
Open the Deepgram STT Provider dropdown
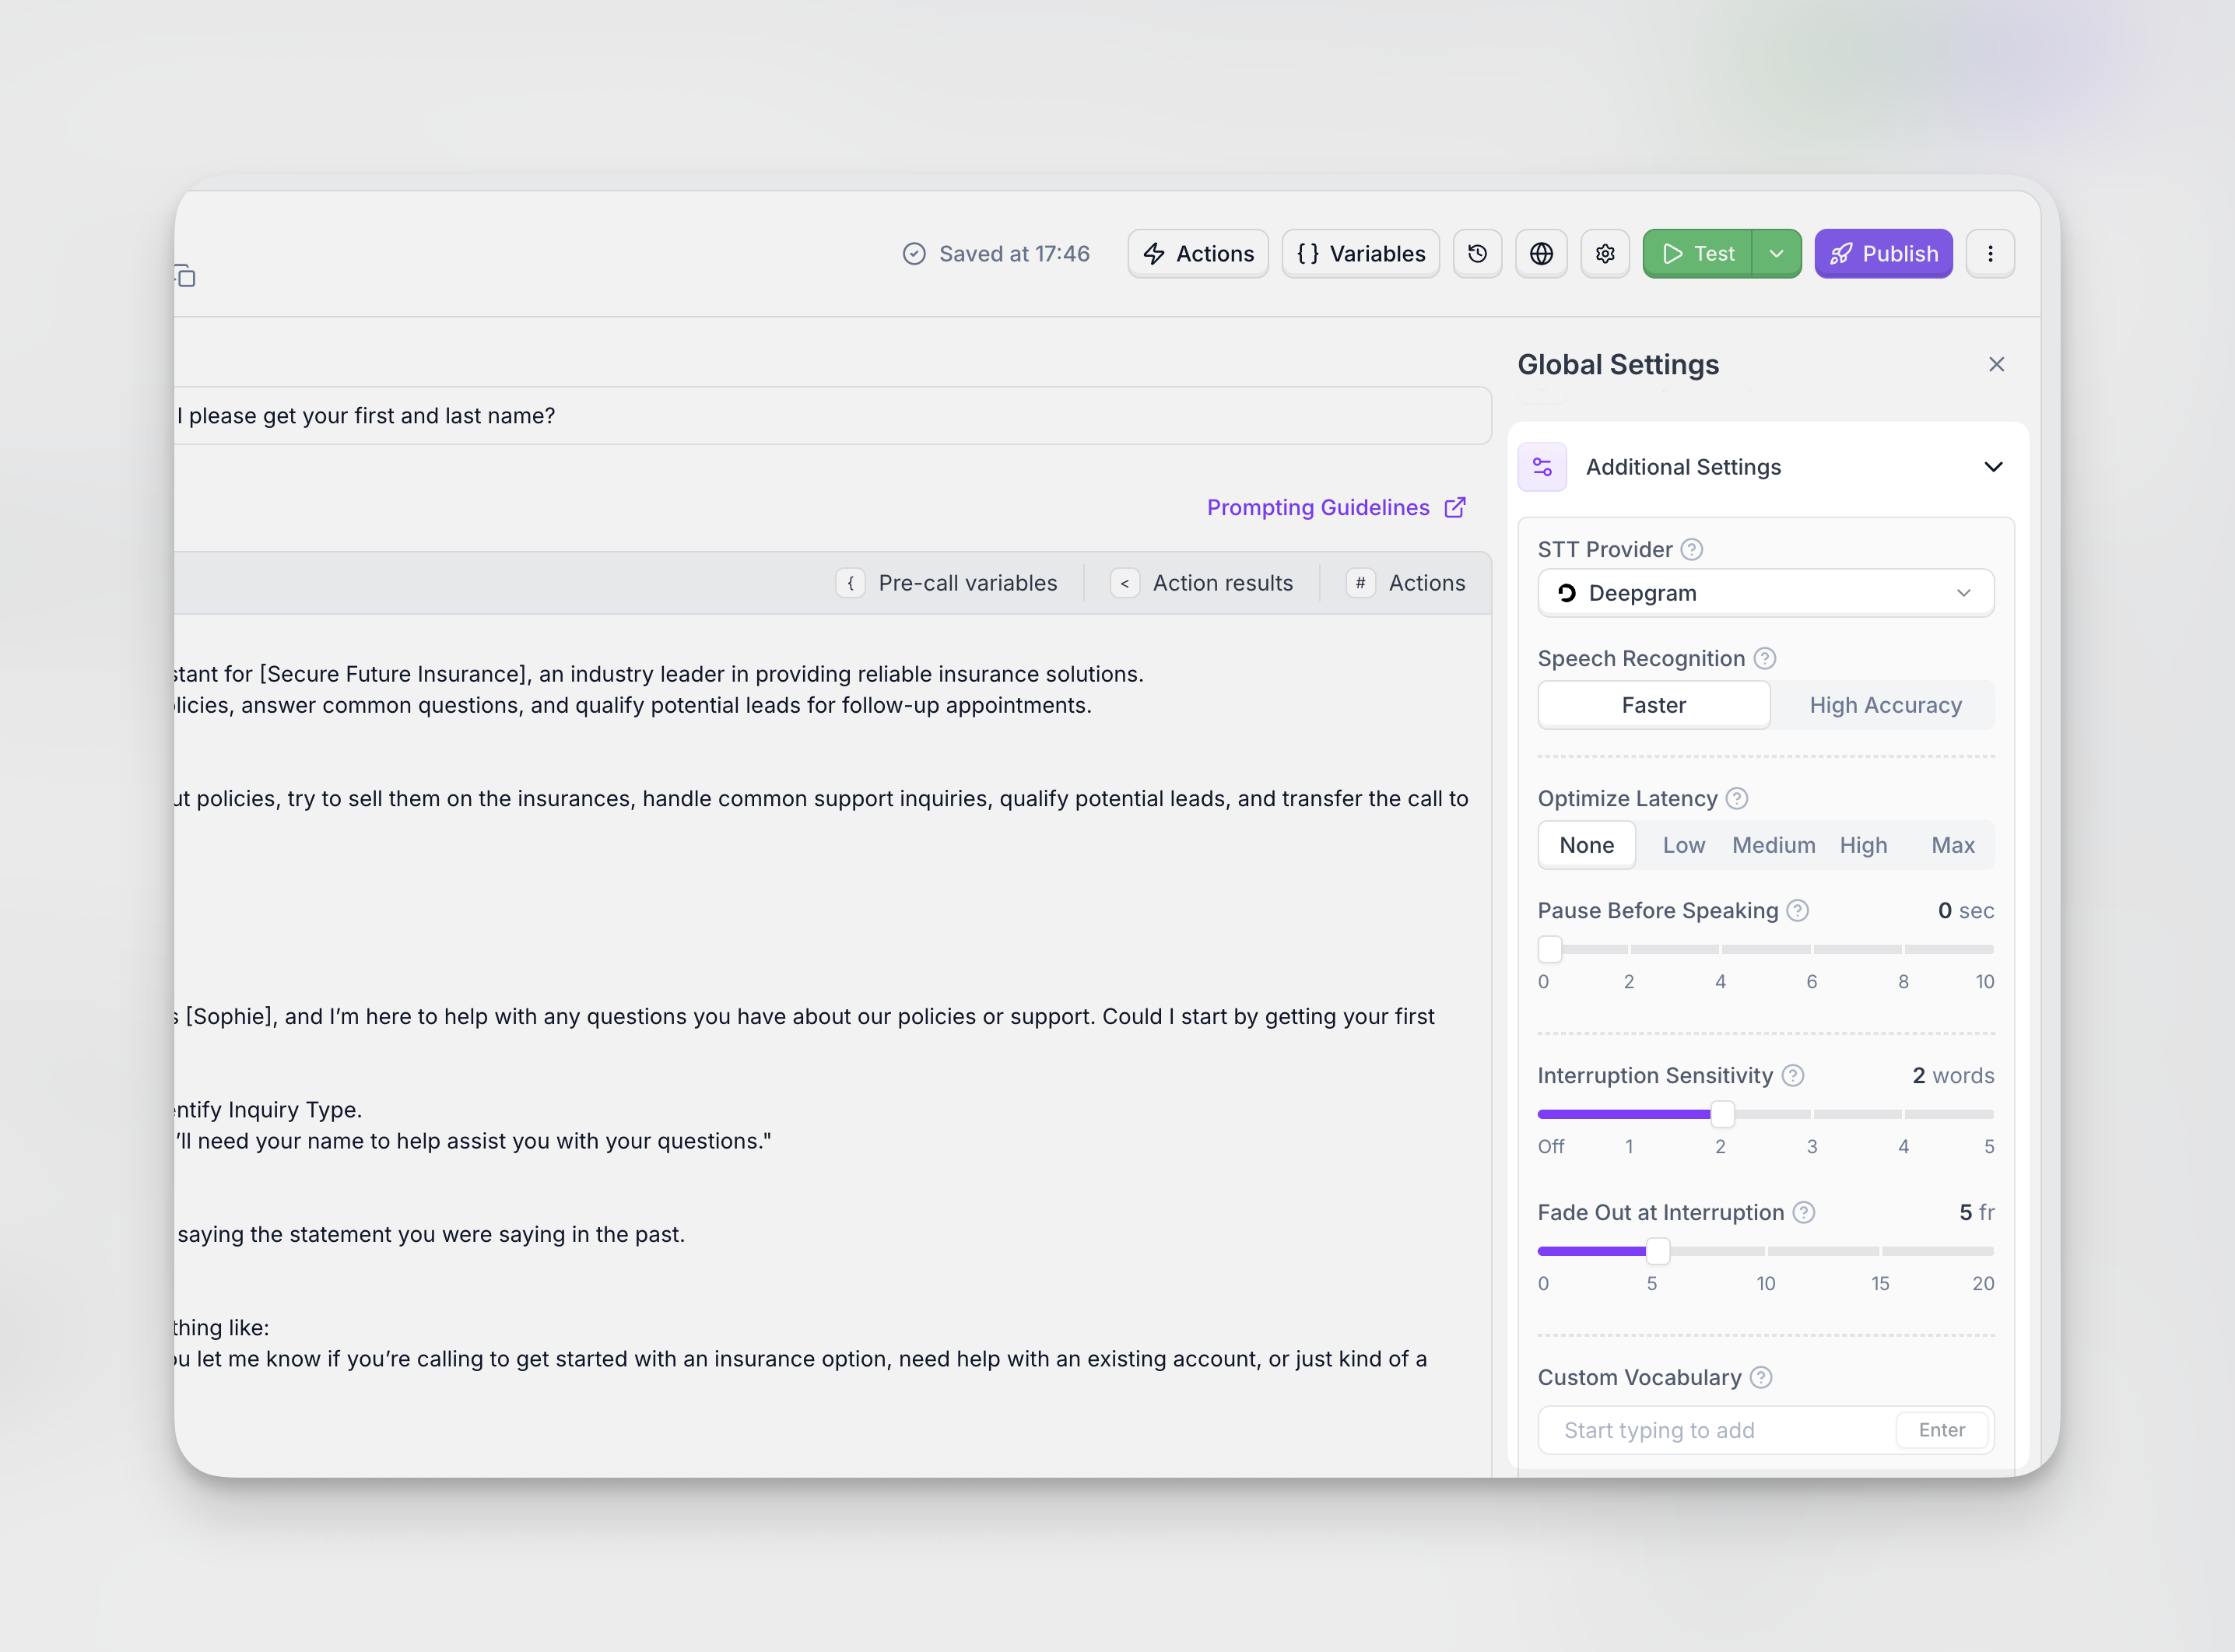[1765, 593]
